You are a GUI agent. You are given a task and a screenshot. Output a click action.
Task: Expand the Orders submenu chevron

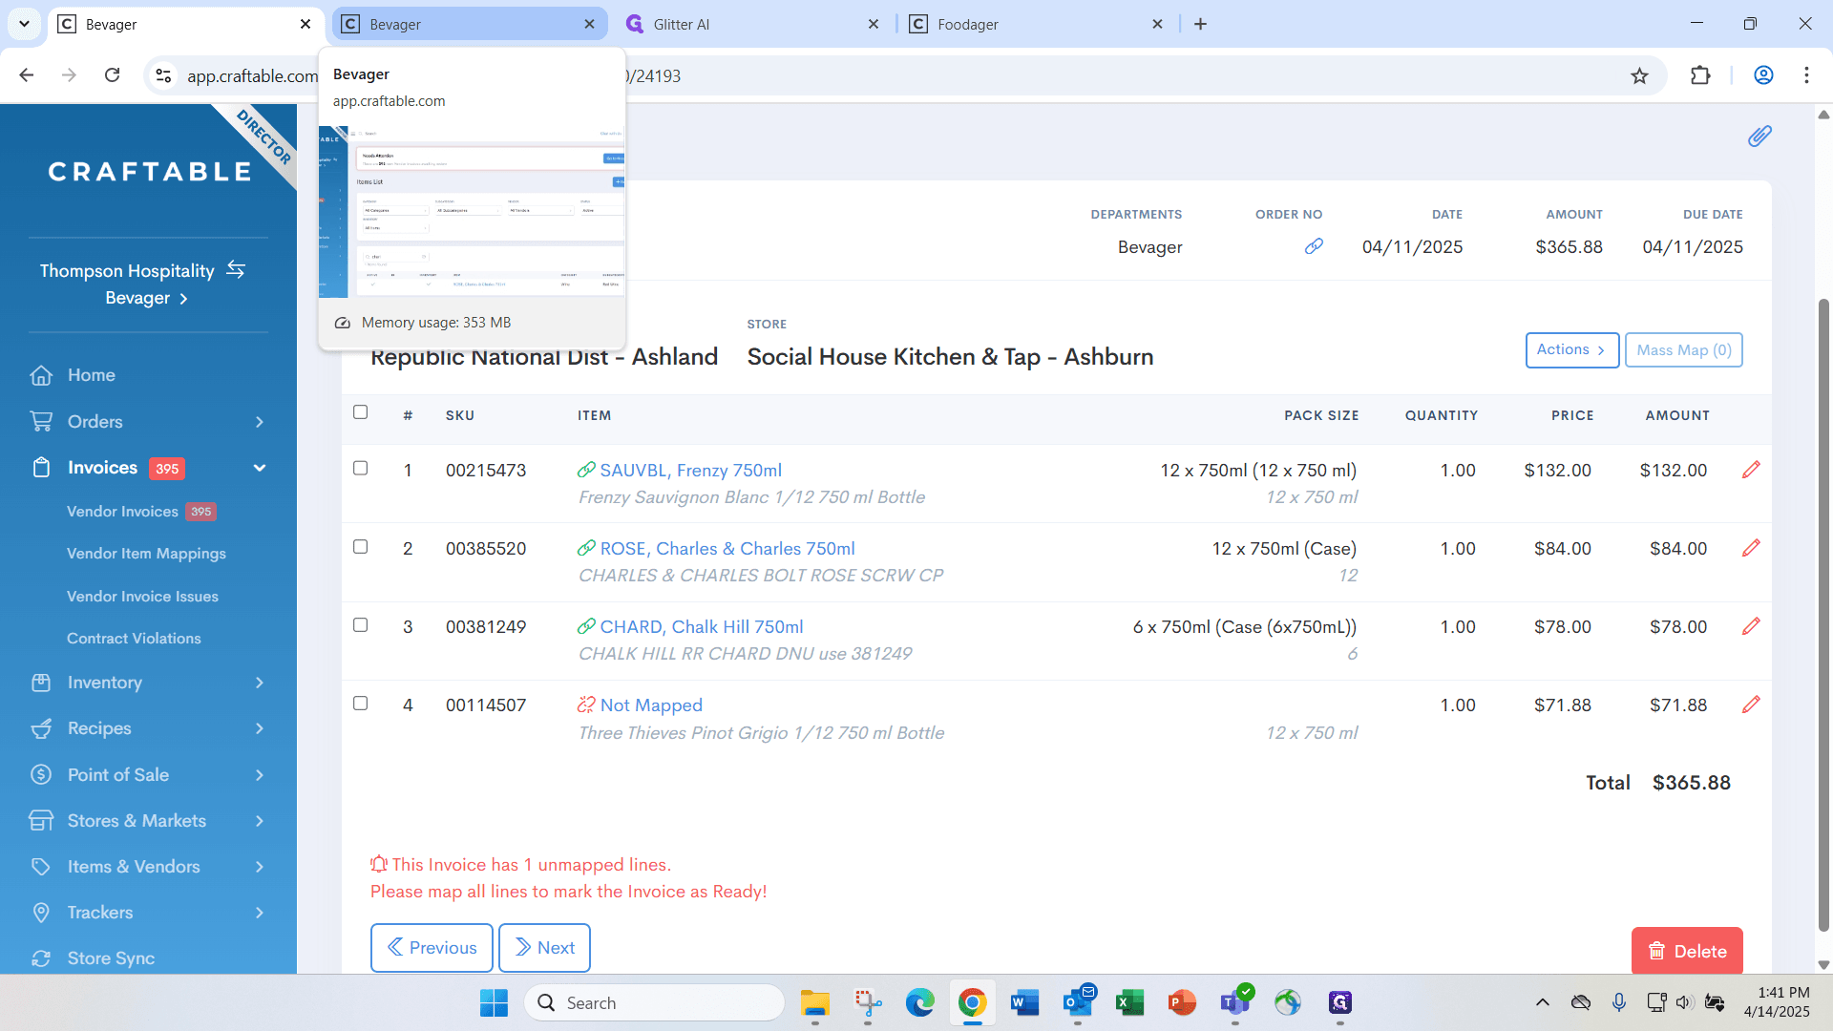[x=259, y=422]
